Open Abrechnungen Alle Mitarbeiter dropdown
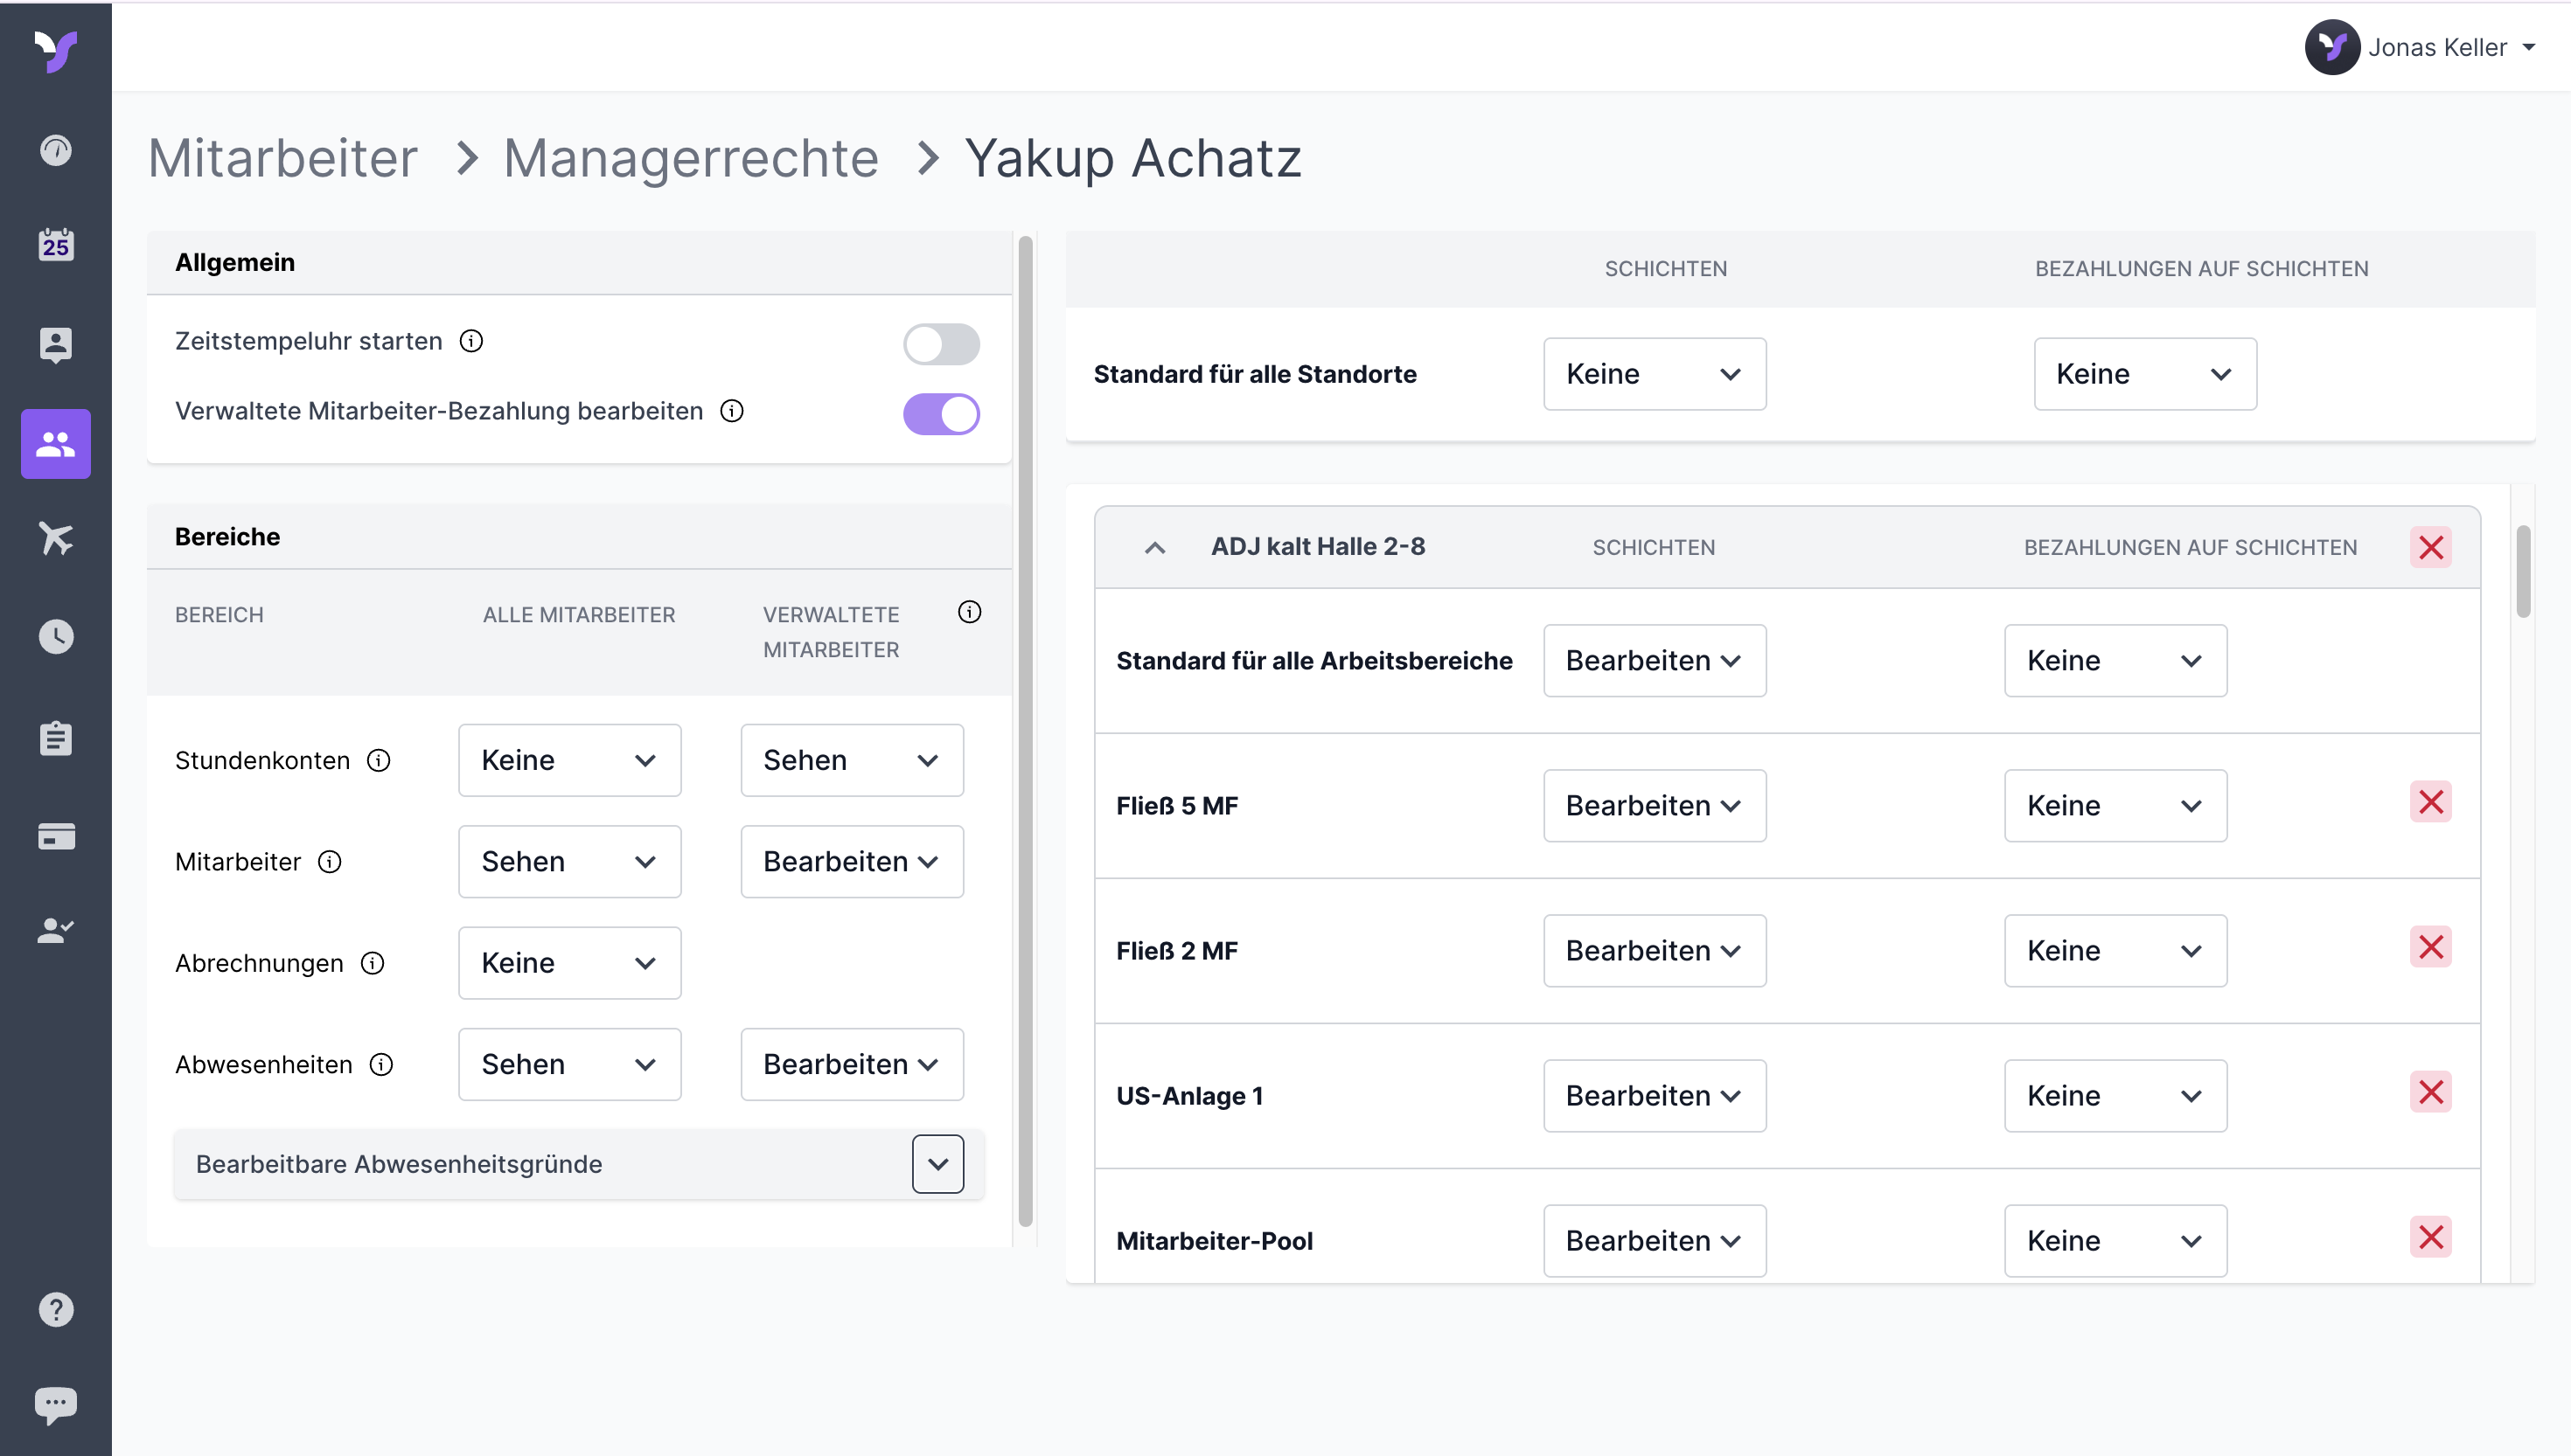Screen dimensions: 2571x1456 coord(570,963)
